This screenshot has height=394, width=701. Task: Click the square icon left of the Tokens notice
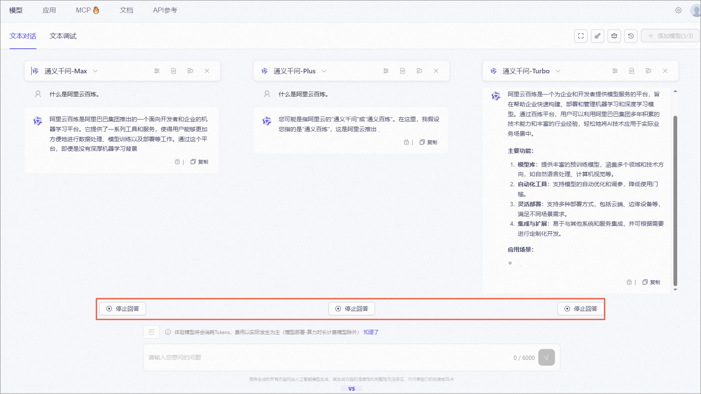pos(151,332)
